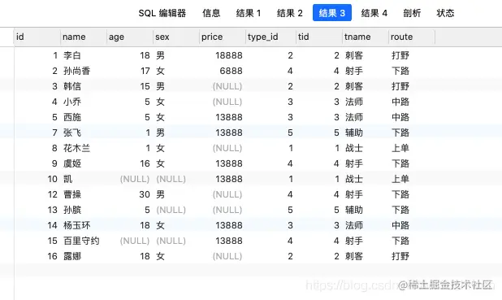This screenshot has width=502, height=300.
Task: Click tname 辅助 in 孙膑 row
Action: pyautogui.click(x=354, y=210)
